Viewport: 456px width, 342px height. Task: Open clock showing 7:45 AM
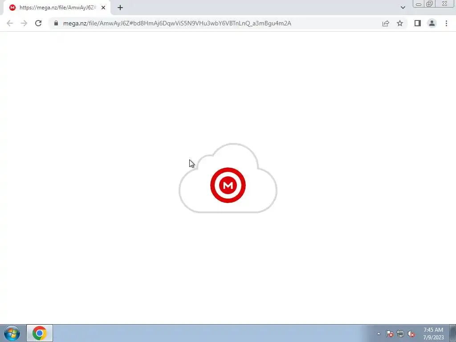pyautogui.click(x=433, y=334)
